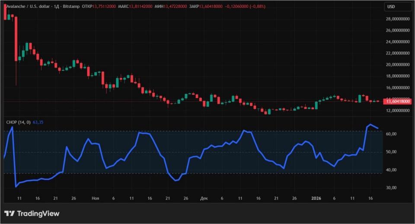Click the 20,00000000 price scale label
The width and height of the screenshot is (415, 224).
click(x=397, y=65)
